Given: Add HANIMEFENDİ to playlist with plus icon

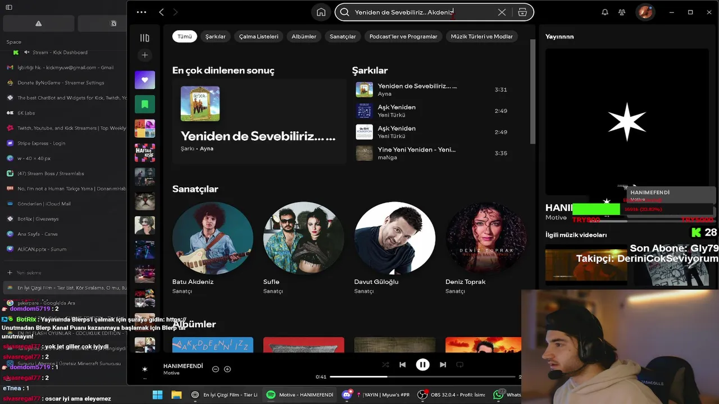Looking at the screenshot, I should [227, 369].
